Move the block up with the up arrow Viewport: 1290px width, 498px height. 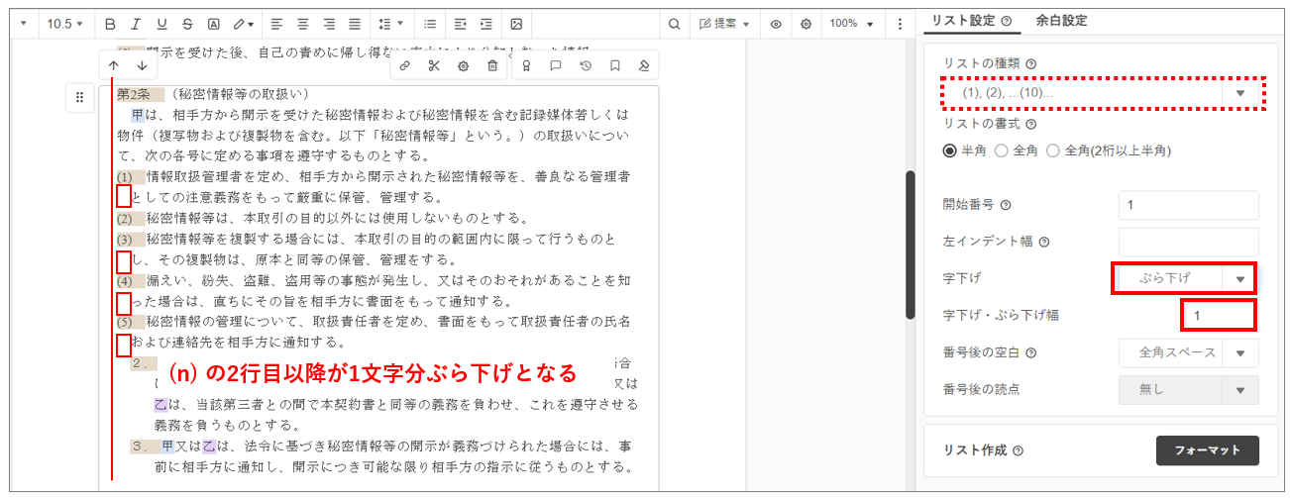[114, 66]
